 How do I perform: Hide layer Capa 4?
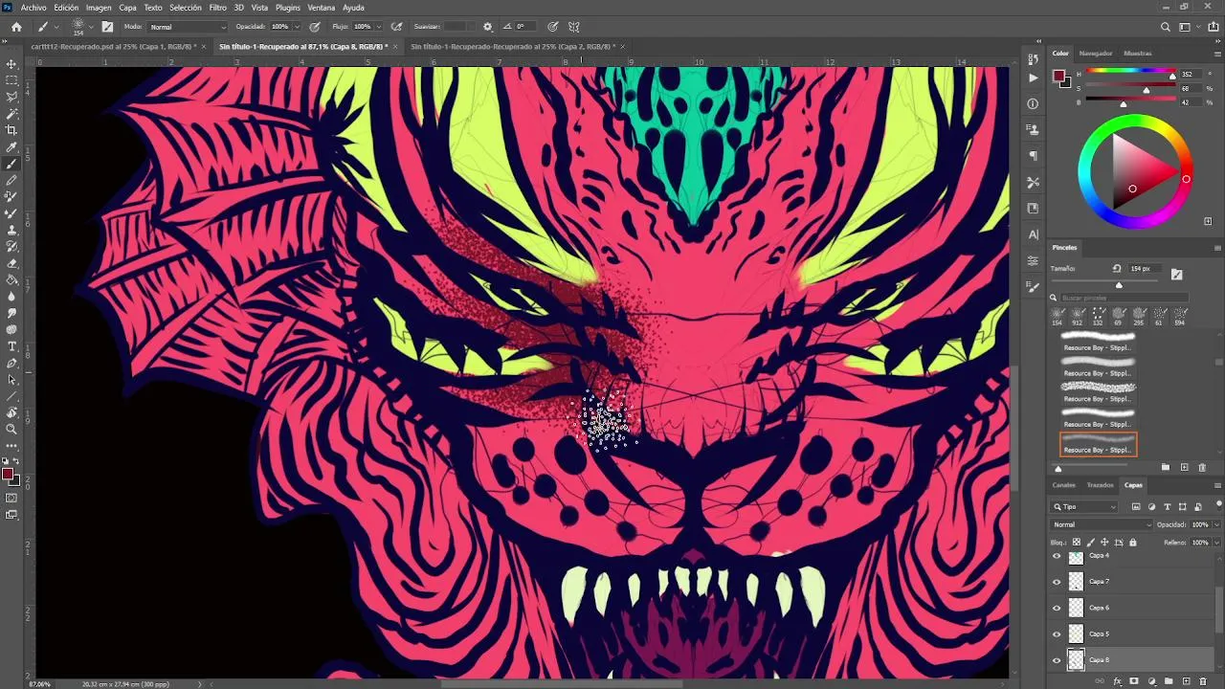[x=1057, y=556]
